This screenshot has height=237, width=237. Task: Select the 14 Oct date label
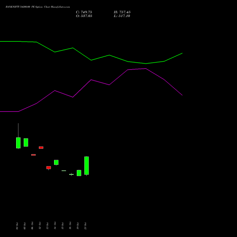[55, 226]
